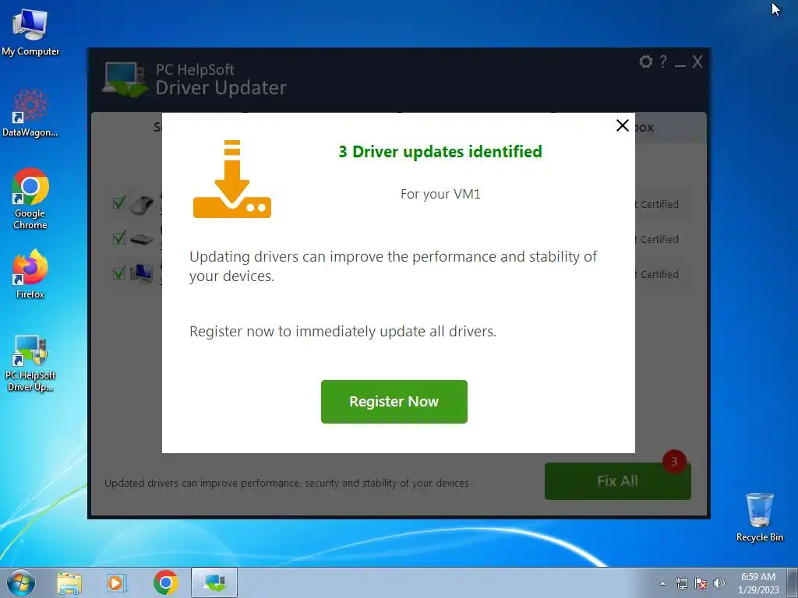Click the 'Updated drivers can improve performance' footer text
This screenshot has width=798, height=598.
pos(287,483)
